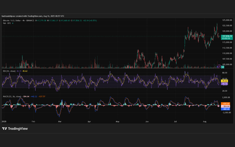Image resolution: width=235 pixels, height=147 pixels.
Task: Click the 110,000.00 price axis label
Action: coord(227,53)
